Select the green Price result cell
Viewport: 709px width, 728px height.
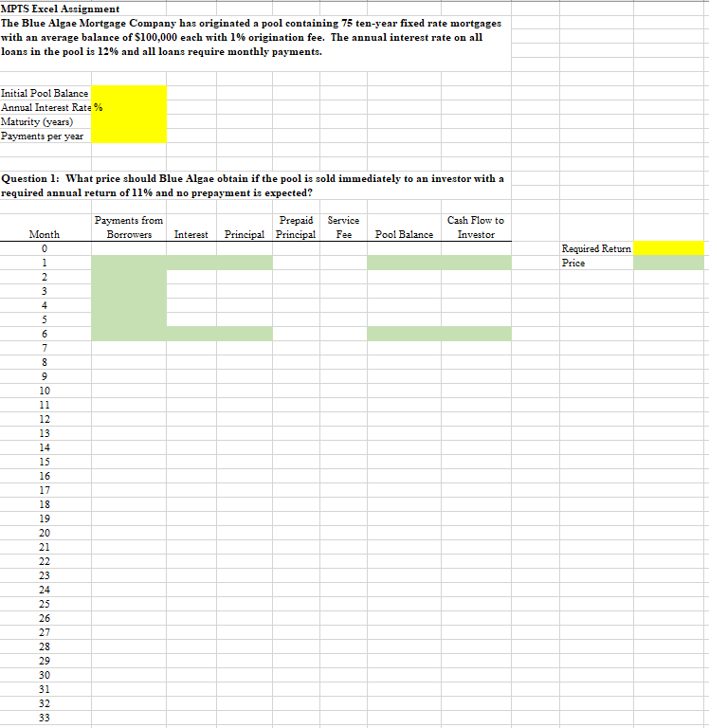click(x=668, y=263)
